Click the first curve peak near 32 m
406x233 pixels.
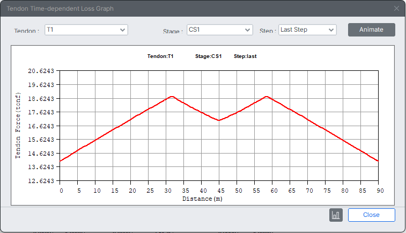pos(172,97)
